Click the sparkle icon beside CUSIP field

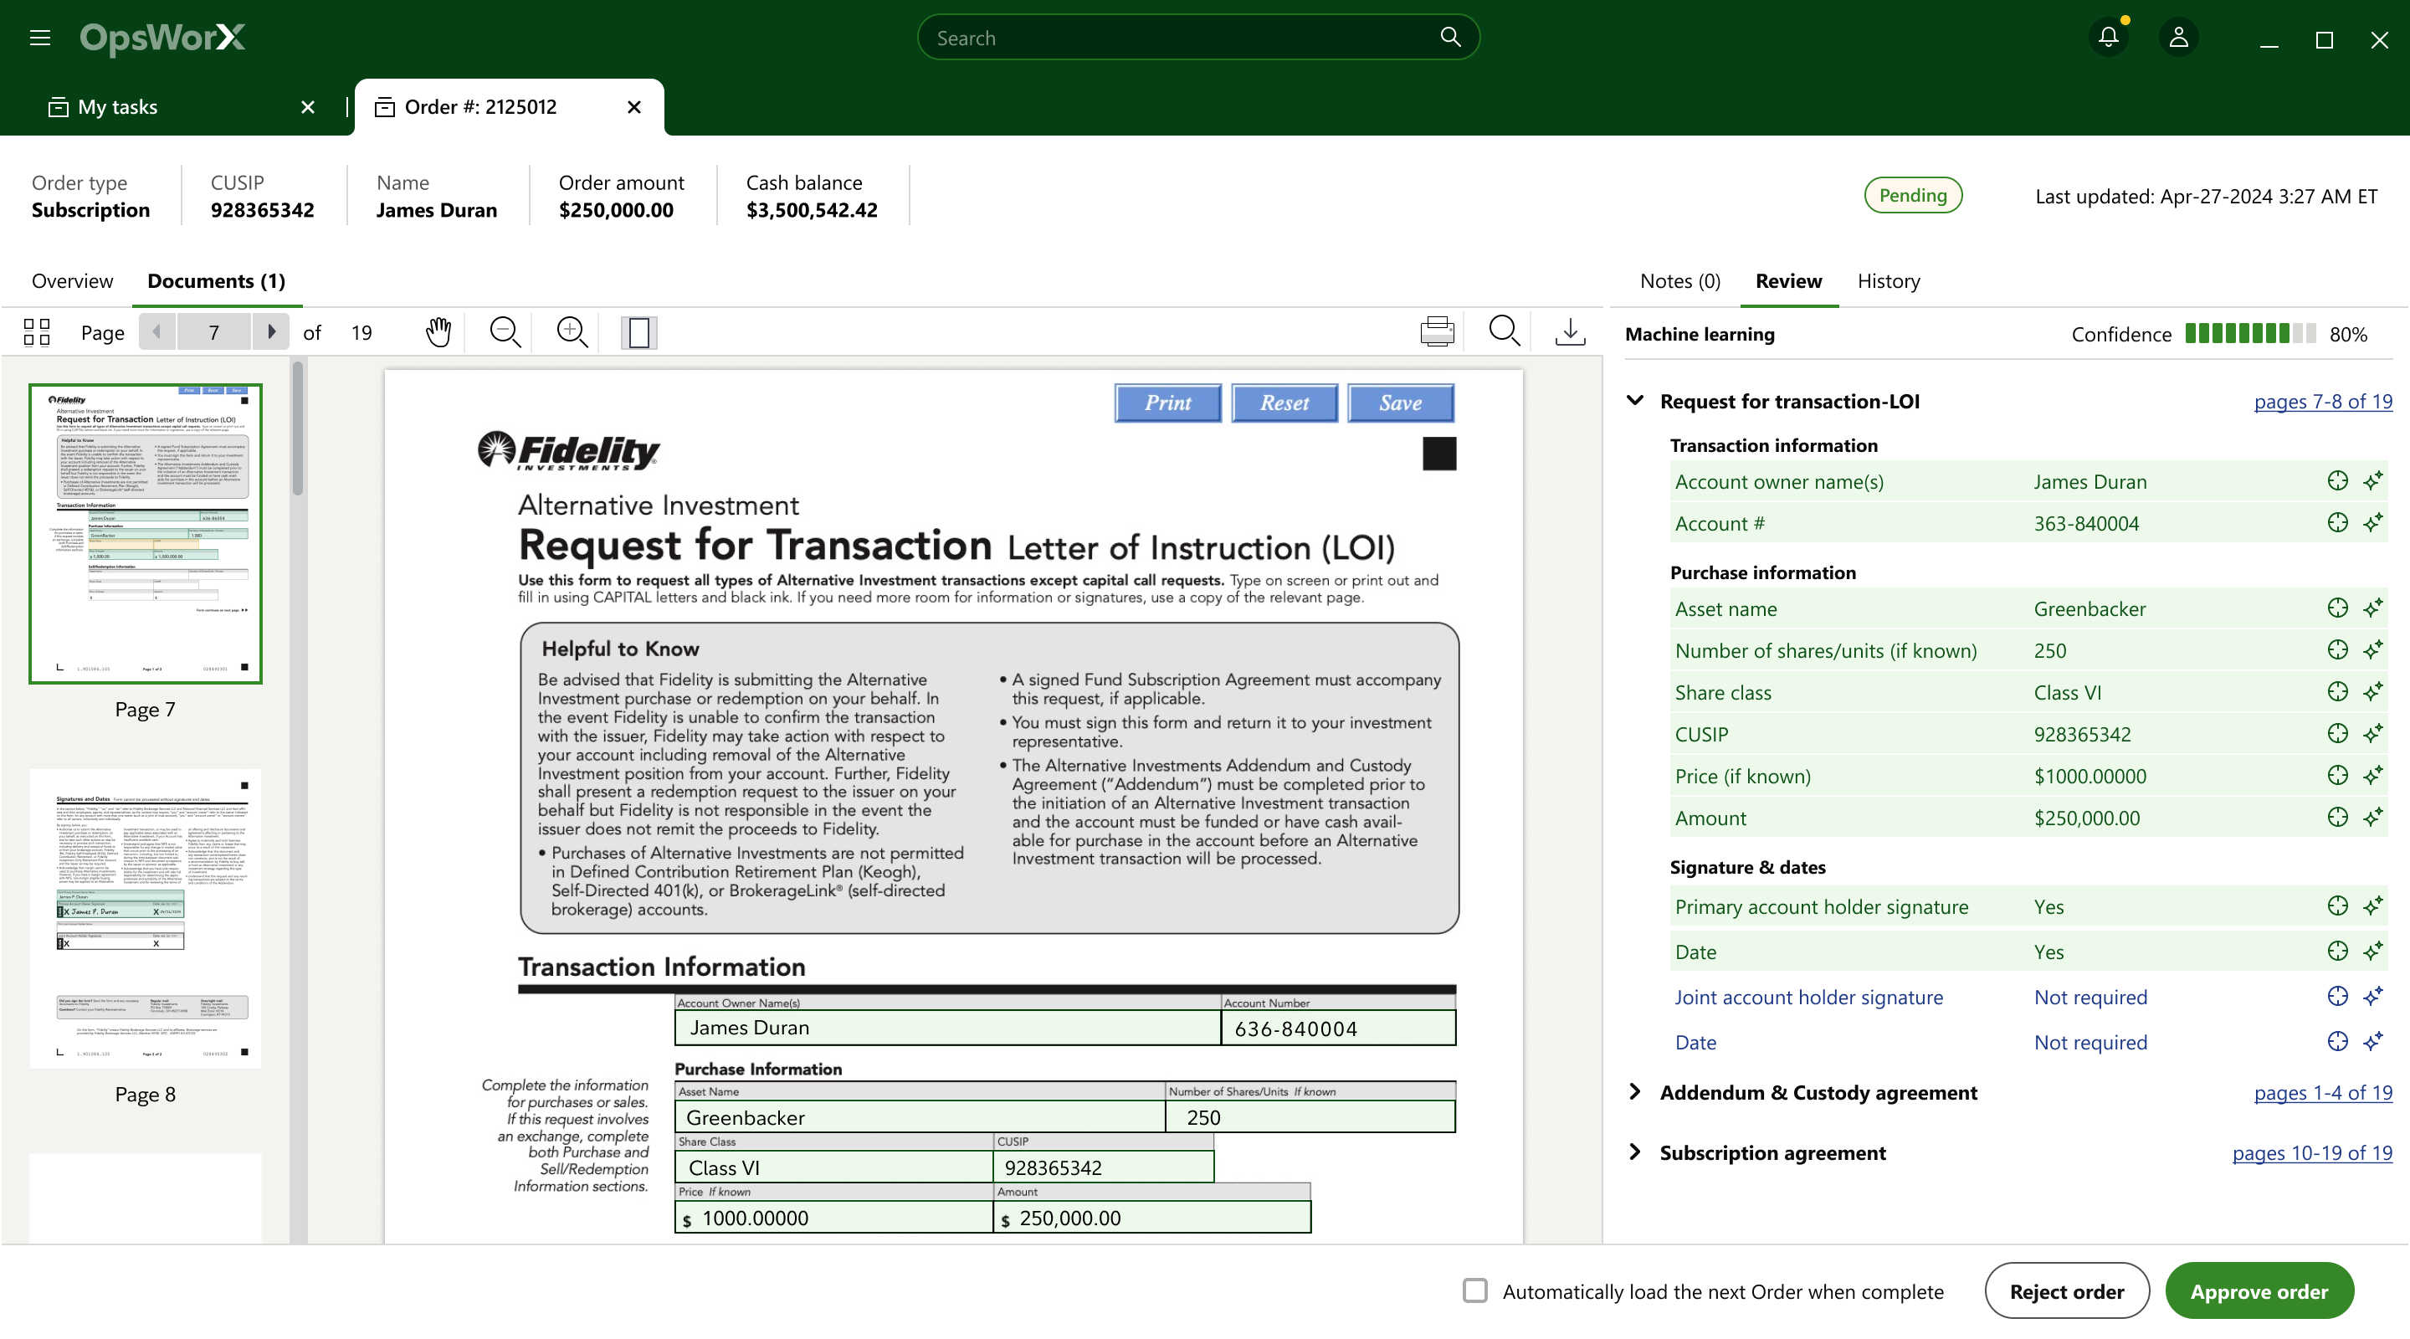(2372, 734)
